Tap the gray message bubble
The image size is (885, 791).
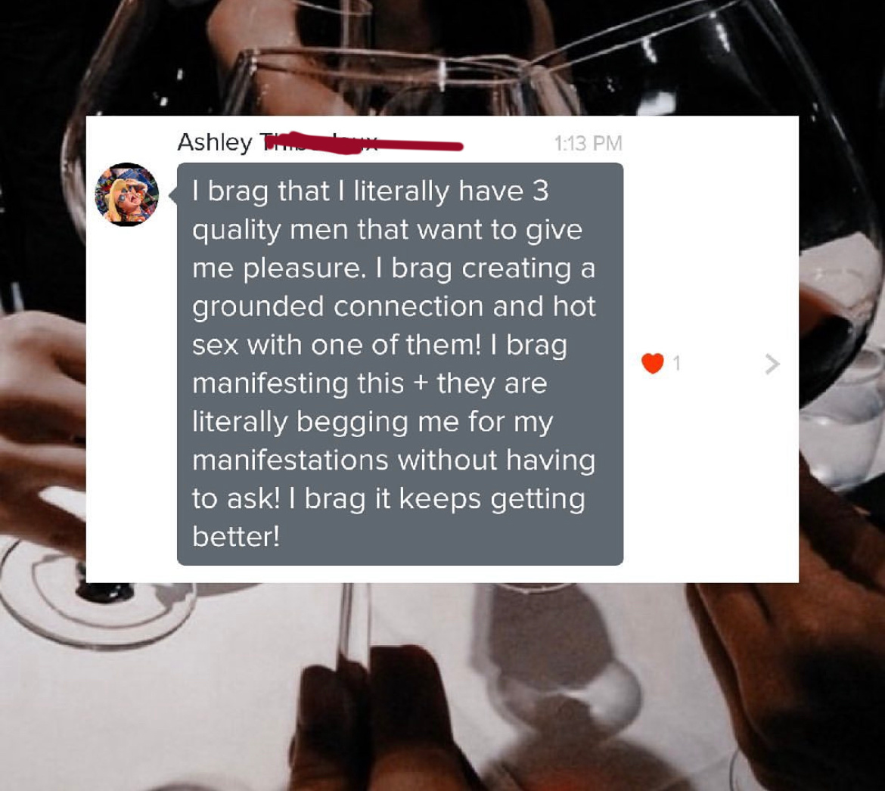400,364
